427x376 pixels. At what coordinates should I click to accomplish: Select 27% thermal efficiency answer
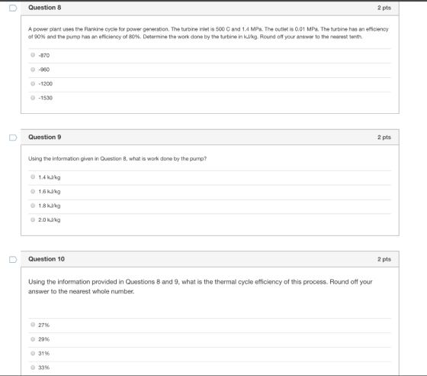pyautogui.click(x=33, y=325)
